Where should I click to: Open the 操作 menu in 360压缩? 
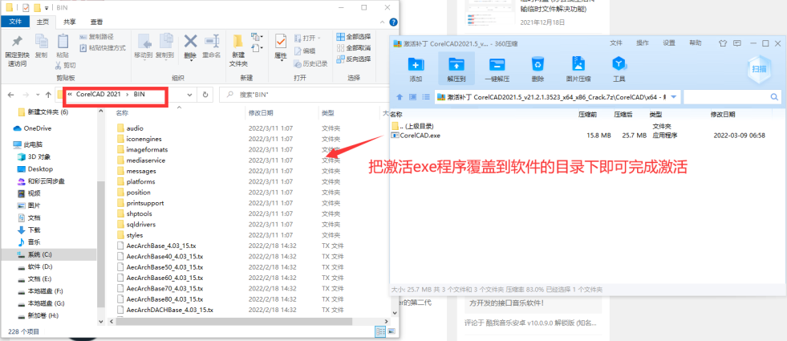point(642,43)
